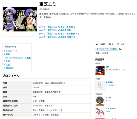Click the plus icon on checklist button
Screen dimensions: 137x119
tap(98, 49)
